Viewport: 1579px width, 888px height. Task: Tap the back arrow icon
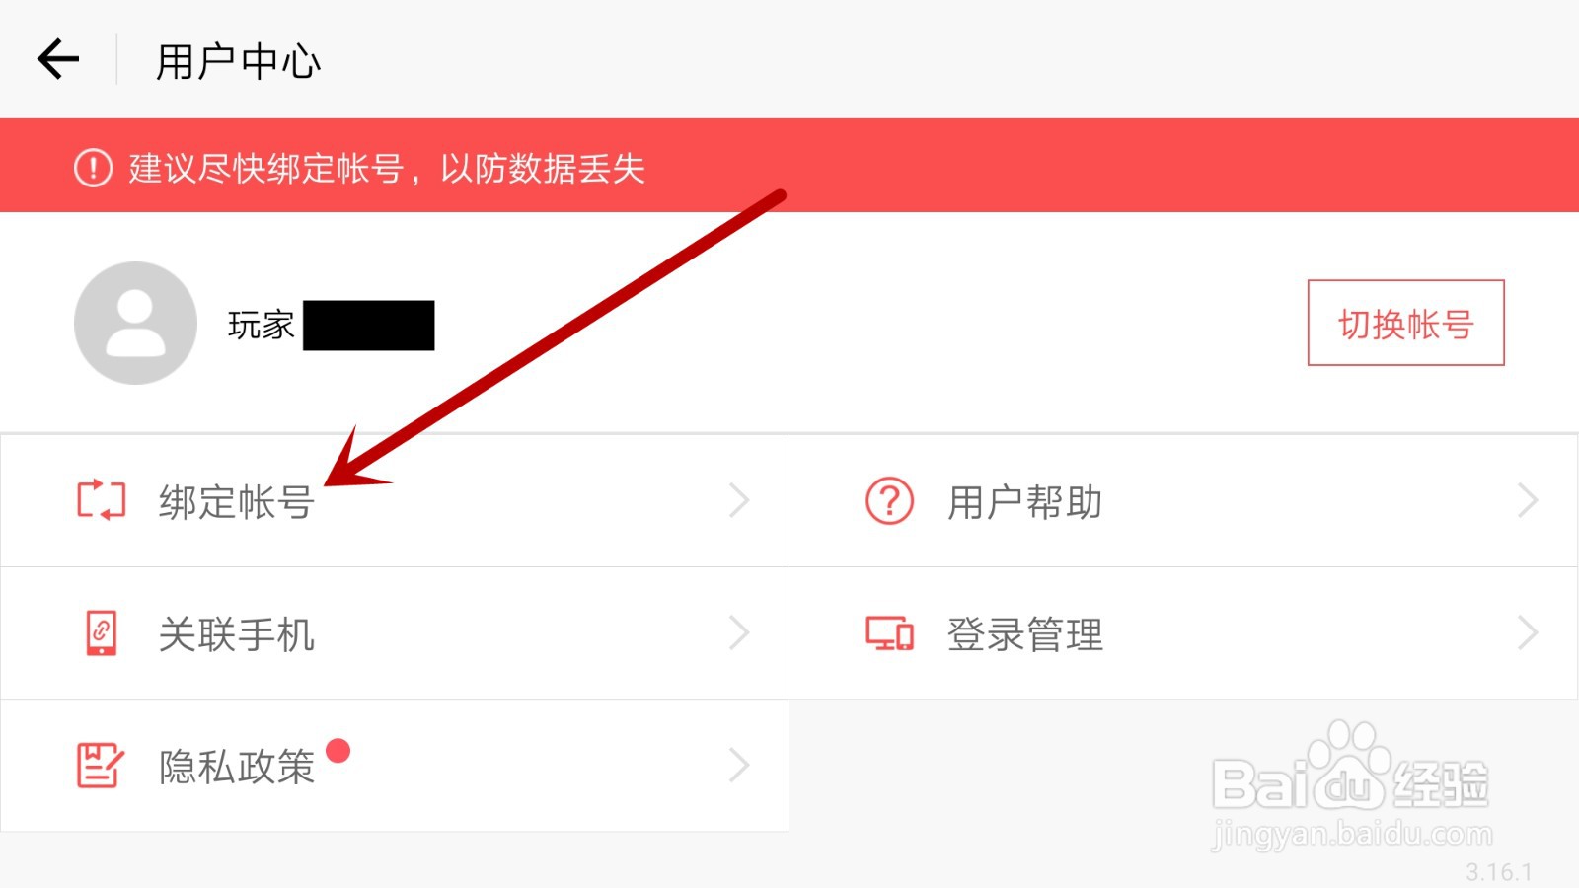(x=58, y=59)
